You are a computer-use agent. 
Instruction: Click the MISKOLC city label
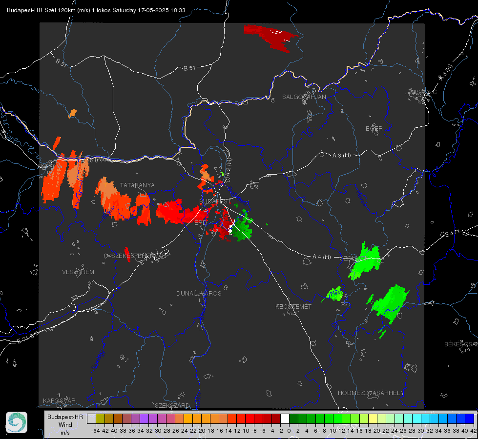pyautogui.click(x=423, y=92)
